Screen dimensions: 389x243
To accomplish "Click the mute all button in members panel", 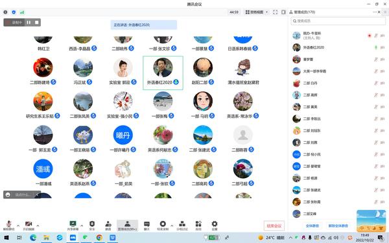I will [x=312, y=226].
